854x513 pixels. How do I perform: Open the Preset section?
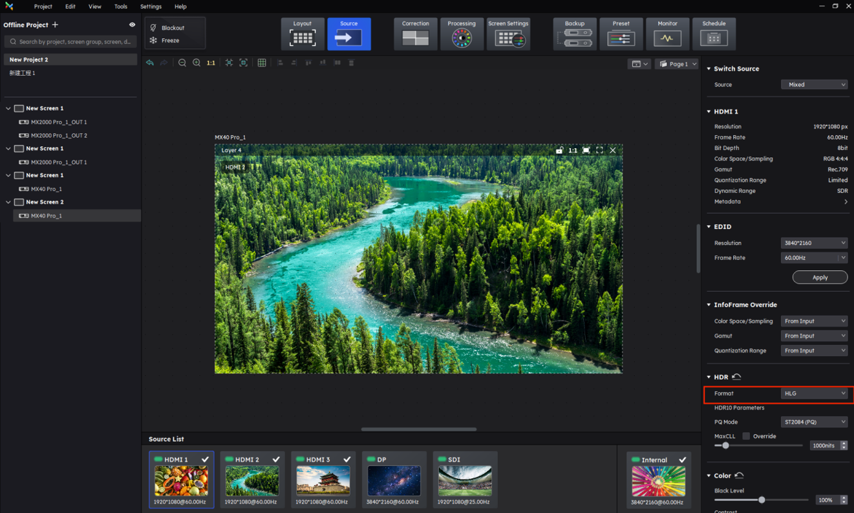[621, 34]
